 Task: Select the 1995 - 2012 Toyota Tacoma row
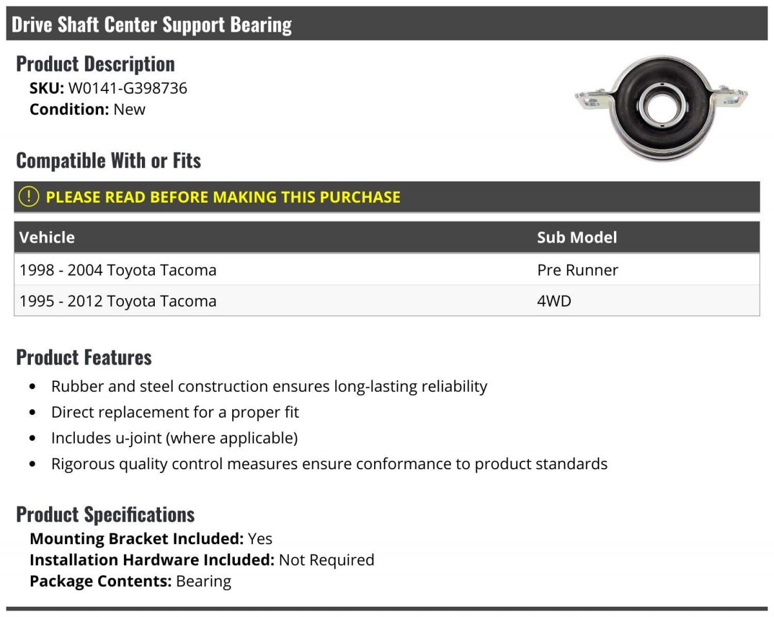pos(387,301)
